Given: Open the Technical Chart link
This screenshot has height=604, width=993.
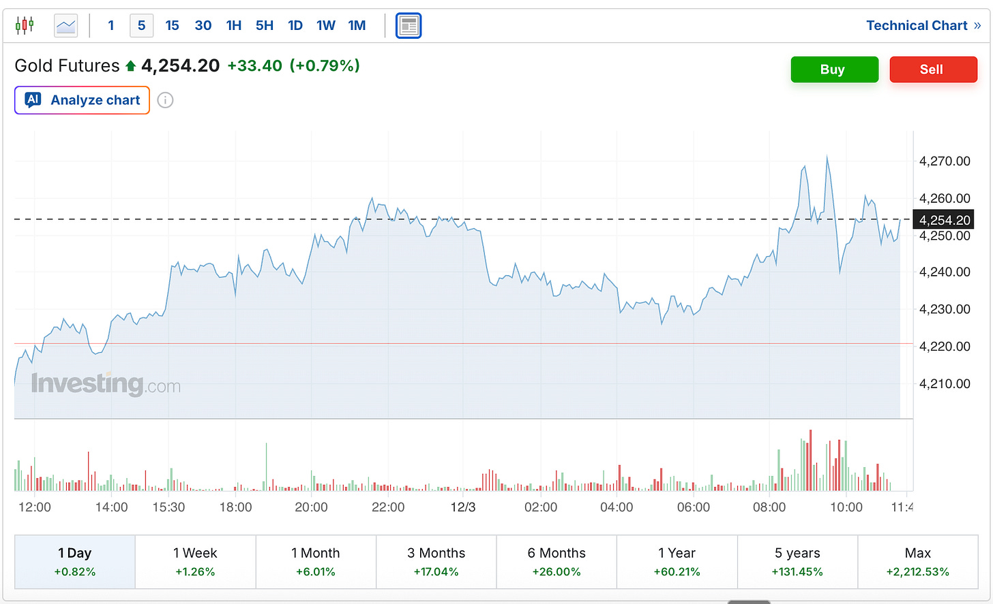Looking at the screenshot, I should pos(923,26).
